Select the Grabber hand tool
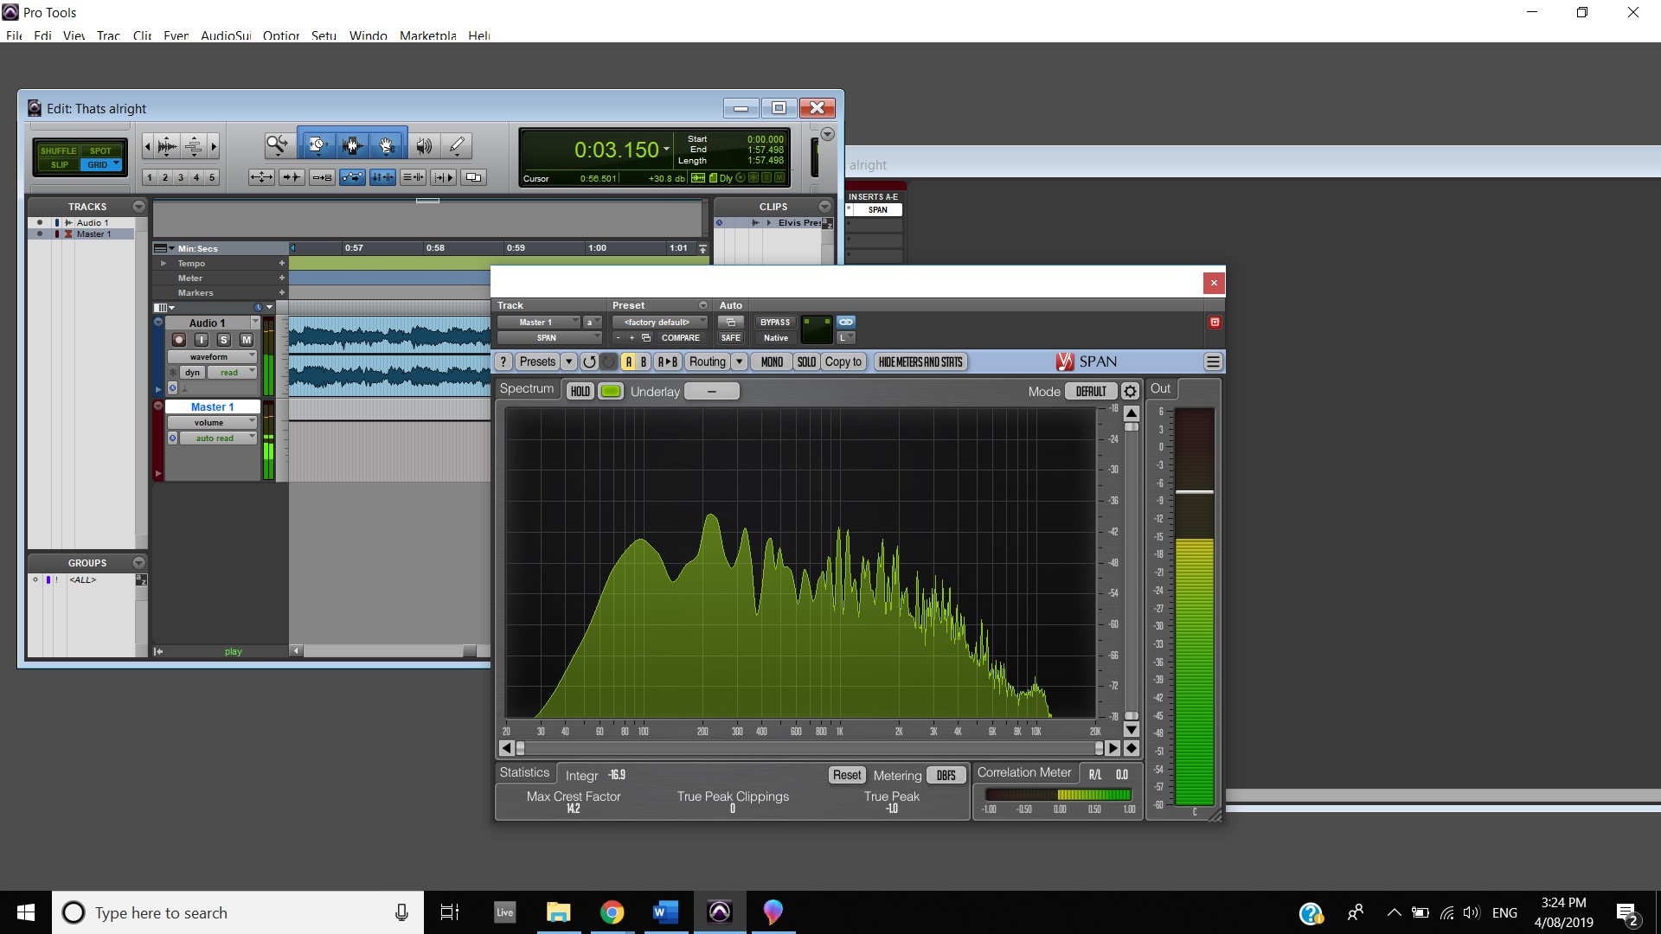Viewport: 1661px width, 934px height. 387,145
